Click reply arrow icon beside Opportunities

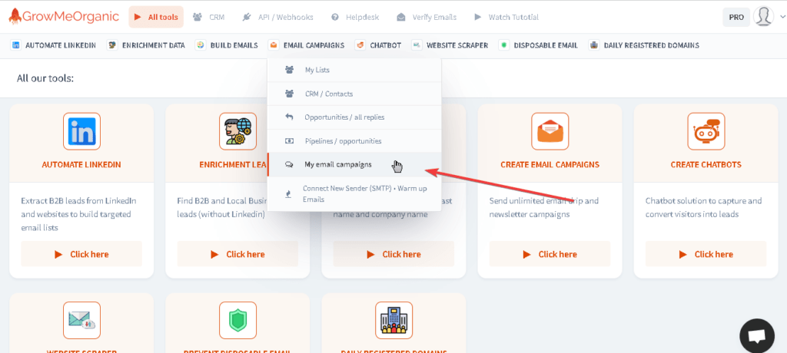pyautogui.click(x=289, y=117)
